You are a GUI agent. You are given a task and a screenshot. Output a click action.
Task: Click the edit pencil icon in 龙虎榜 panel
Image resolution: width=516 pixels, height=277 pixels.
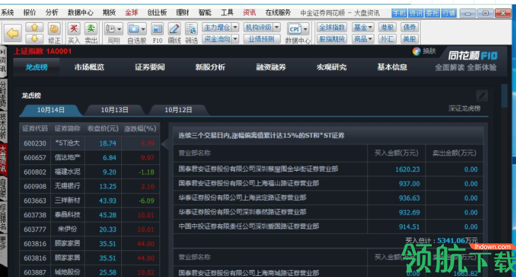pyautogui.click(x=482, y=96)
